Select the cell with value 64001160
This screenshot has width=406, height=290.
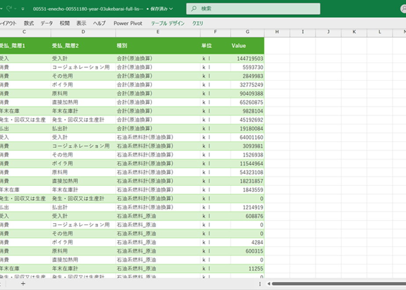pyautogui.click(x=247, y=137)
